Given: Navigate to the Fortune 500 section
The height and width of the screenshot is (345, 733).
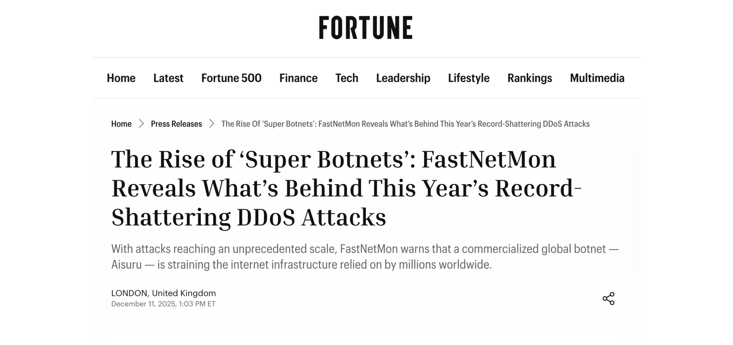Looking at the screenshot, I should pyautogui.click(x=232, y=78).
